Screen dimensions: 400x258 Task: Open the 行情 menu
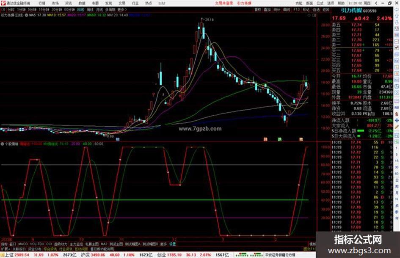(42, 3)
